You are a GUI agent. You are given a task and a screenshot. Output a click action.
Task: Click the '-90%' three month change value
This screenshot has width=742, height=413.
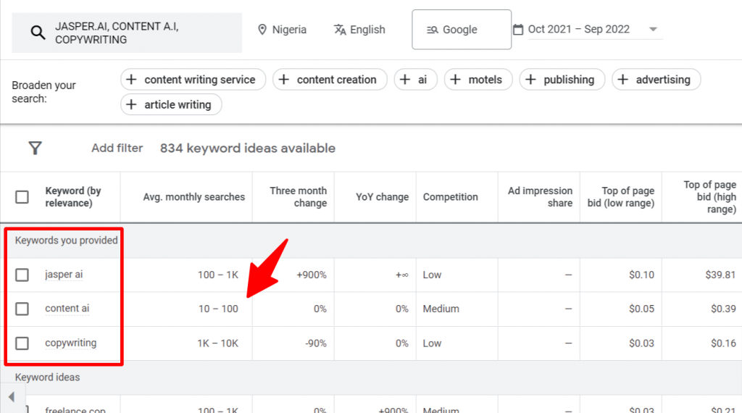pos(316,343)
